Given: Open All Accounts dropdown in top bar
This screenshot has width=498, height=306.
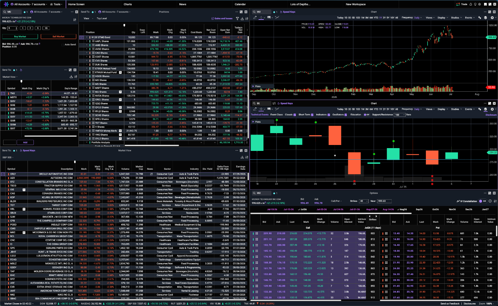Looking at the screenshot, I should (29, 4).
